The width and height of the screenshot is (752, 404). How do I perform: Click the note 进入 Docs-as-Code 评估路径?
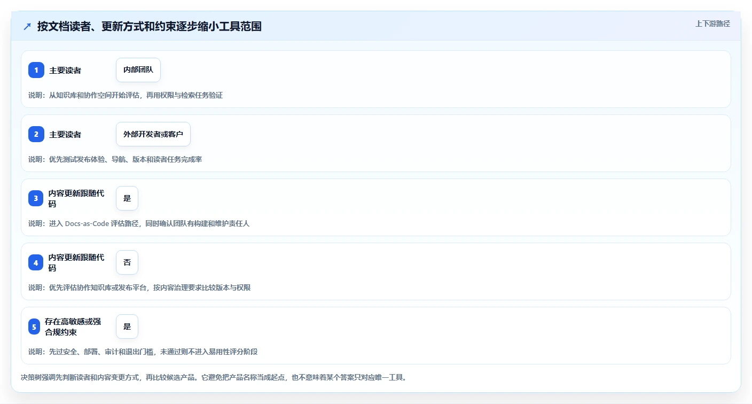139,223
